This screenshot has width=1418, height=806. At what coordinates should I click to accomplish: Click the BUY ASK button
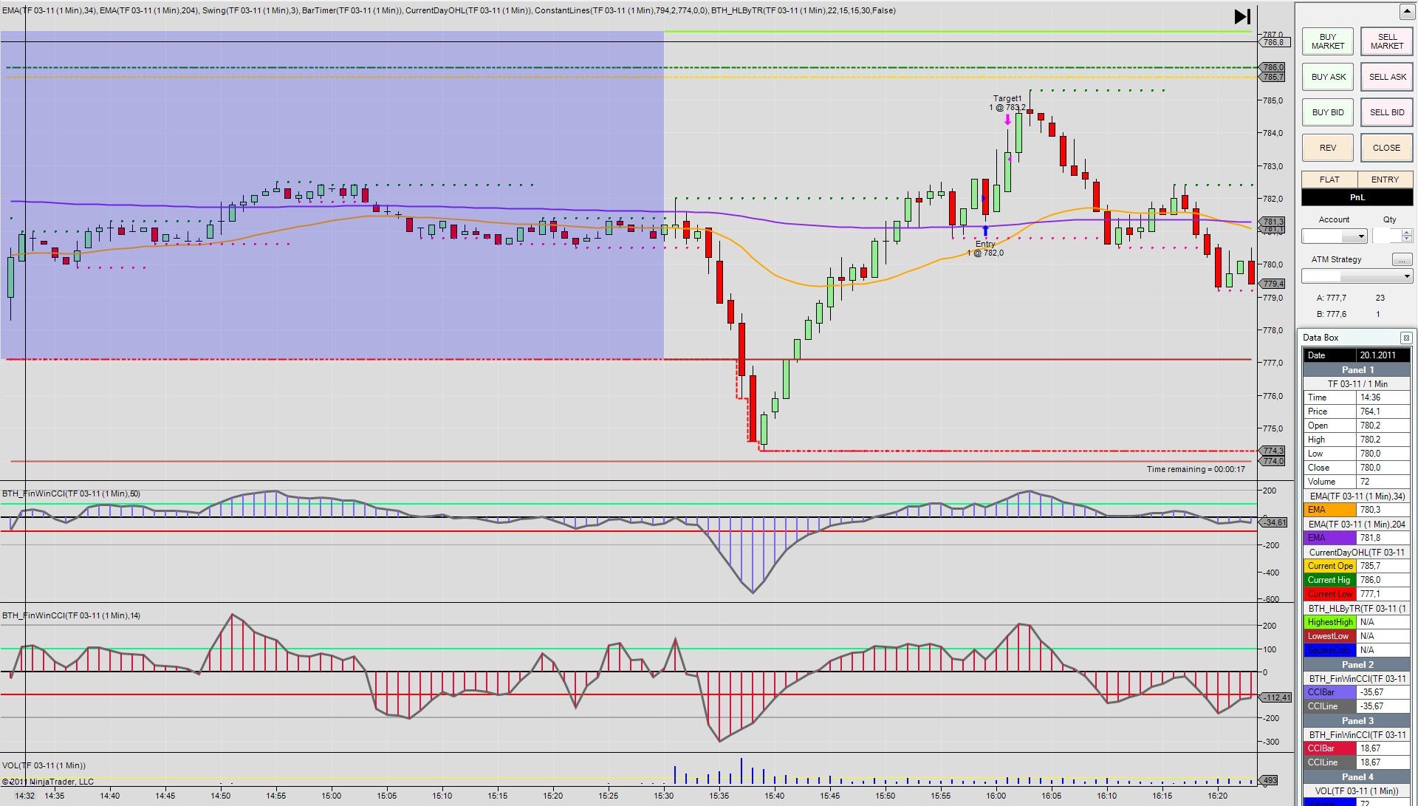[1328, 77]
